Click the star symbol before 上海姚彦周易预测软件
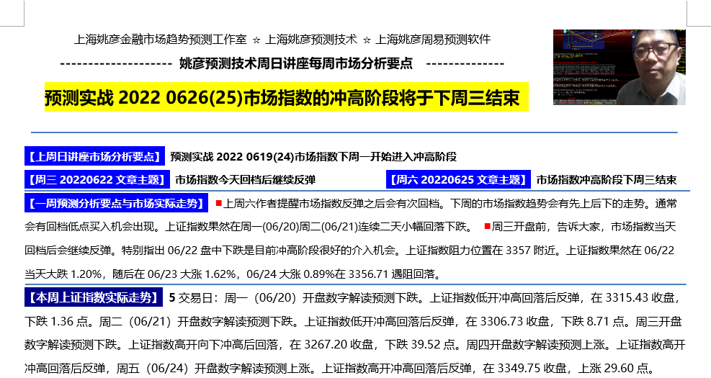Image resolution: width=711 pixels, height=378 pixels. [x=367, y=40]
